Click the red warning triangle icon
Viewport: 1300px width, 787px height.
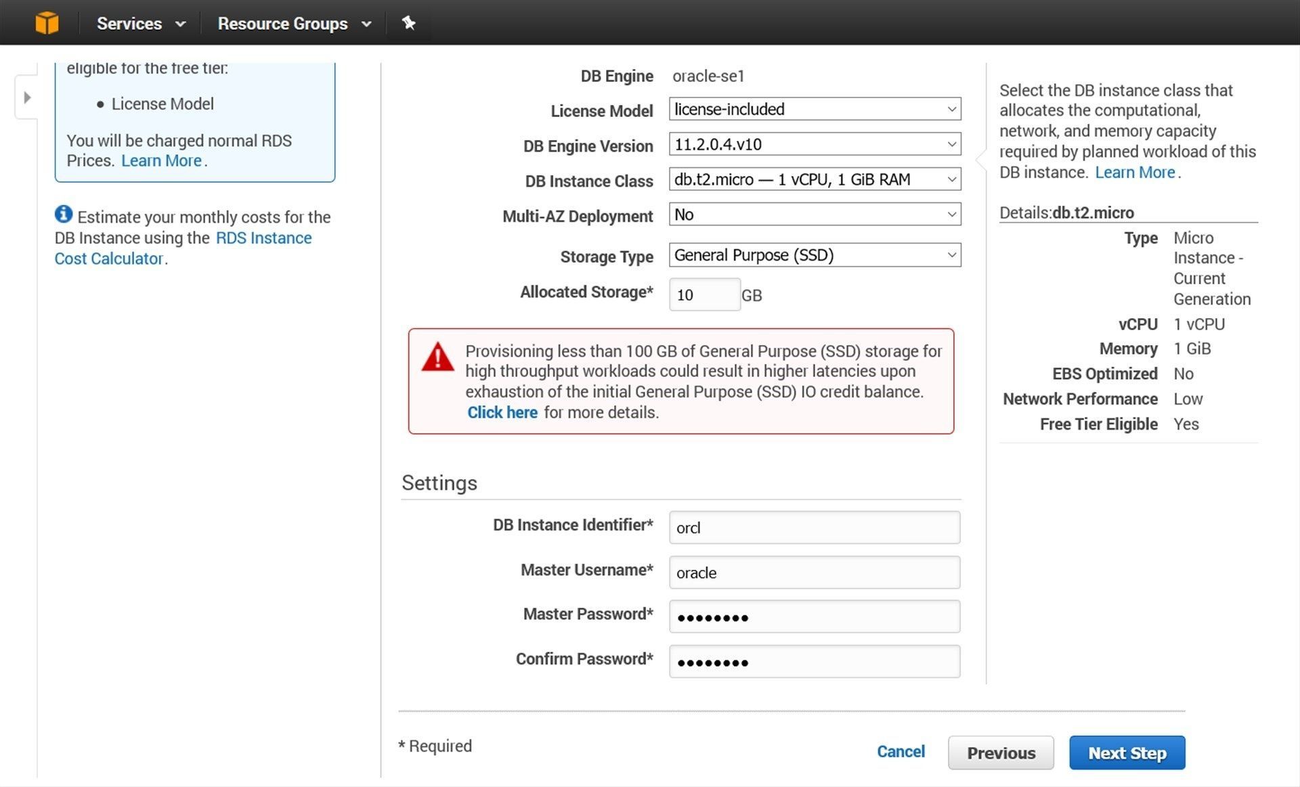(x=437, y=357)
